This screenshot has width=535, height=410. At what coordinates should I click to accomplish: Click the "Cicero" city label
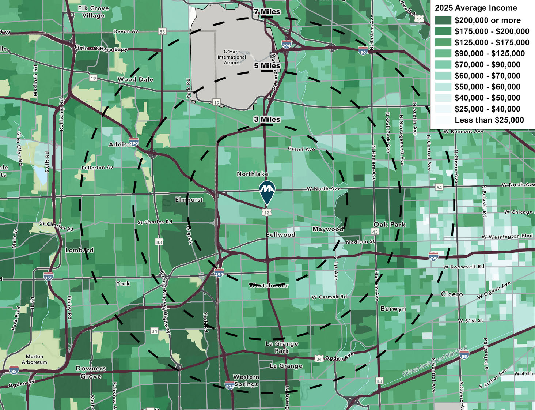[452, 294]
